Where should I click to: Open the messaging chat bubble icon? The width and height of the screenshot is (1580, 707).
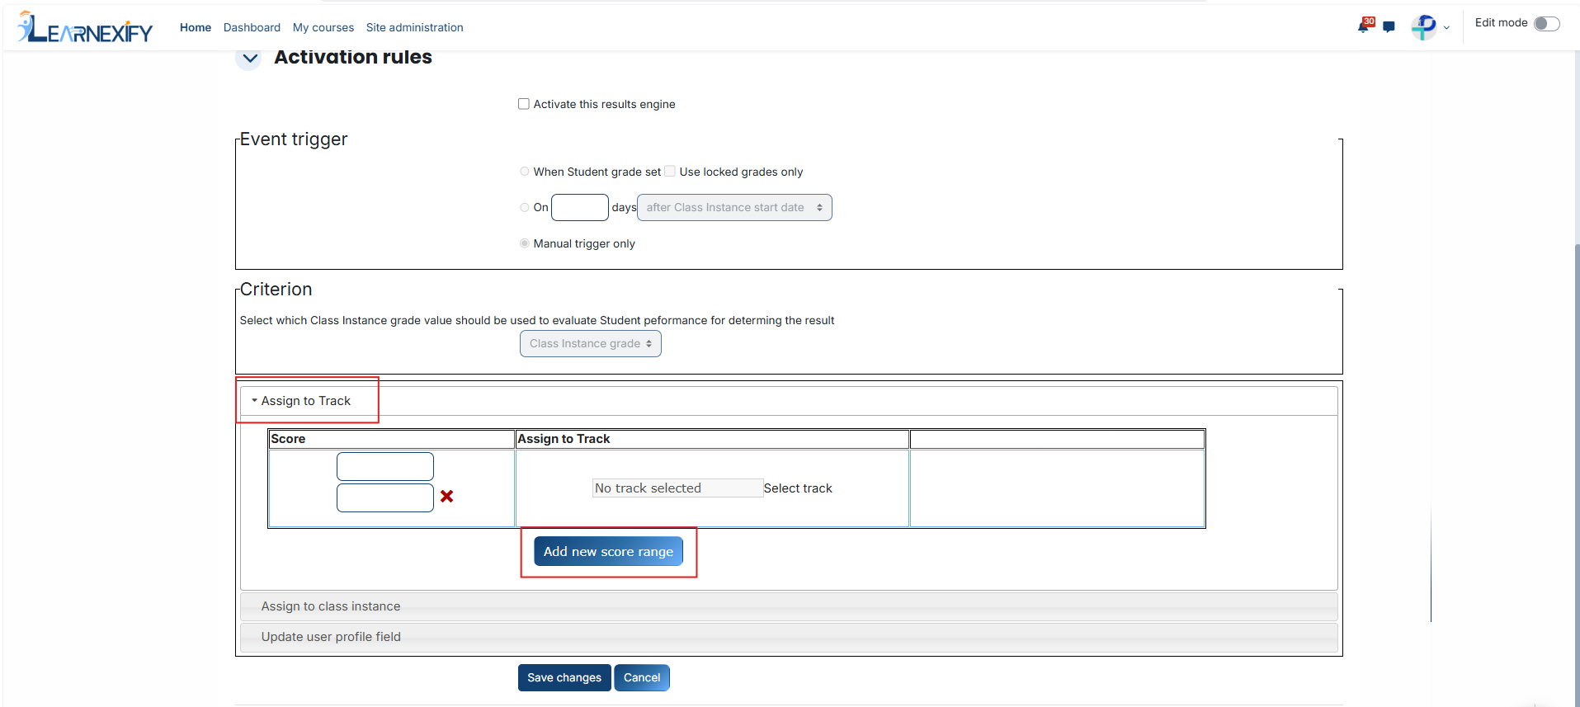pyautogui.click(x=1389, y=27)
